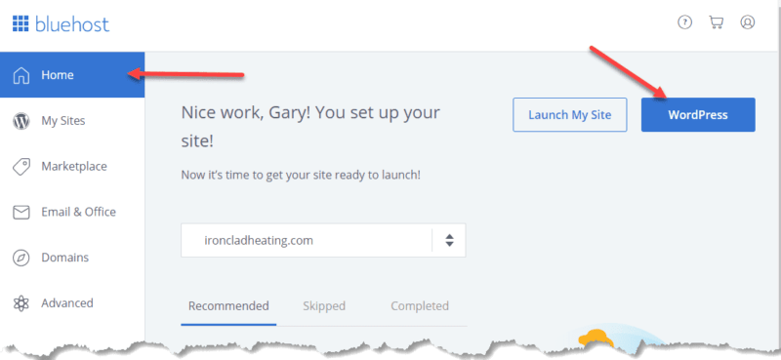Open Marketplace in the sidebar
781x360 pixels.
[72, 166]
